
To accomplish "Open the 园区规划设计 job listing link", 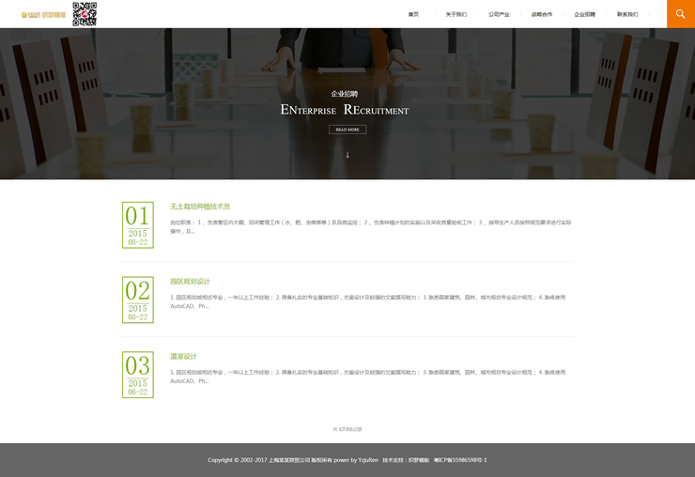I will point(190,282).
